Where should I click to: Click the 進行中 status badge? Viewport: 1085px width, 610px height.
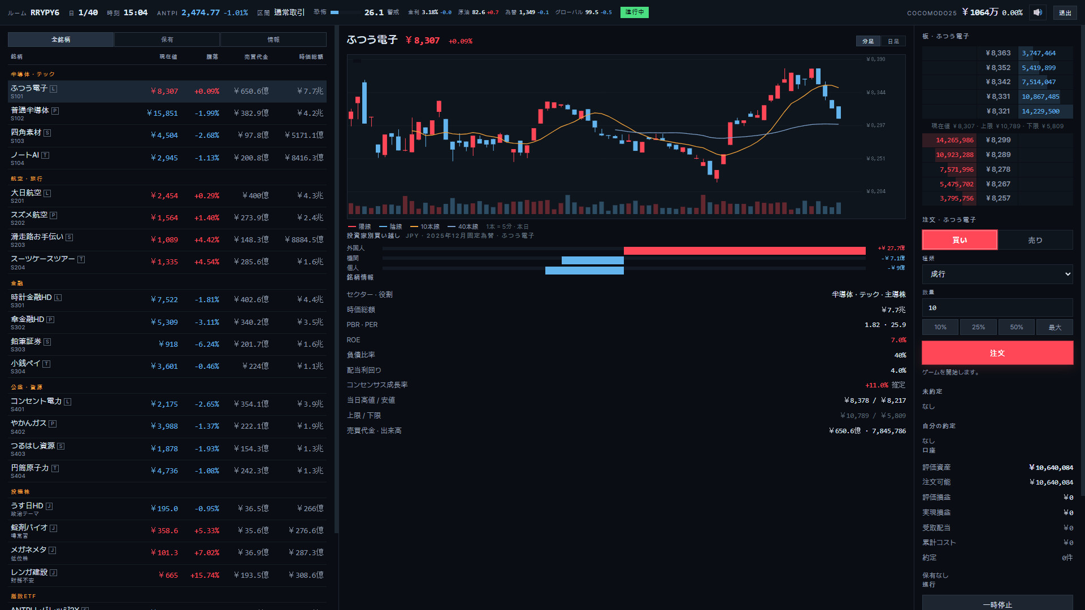point(634,12)
